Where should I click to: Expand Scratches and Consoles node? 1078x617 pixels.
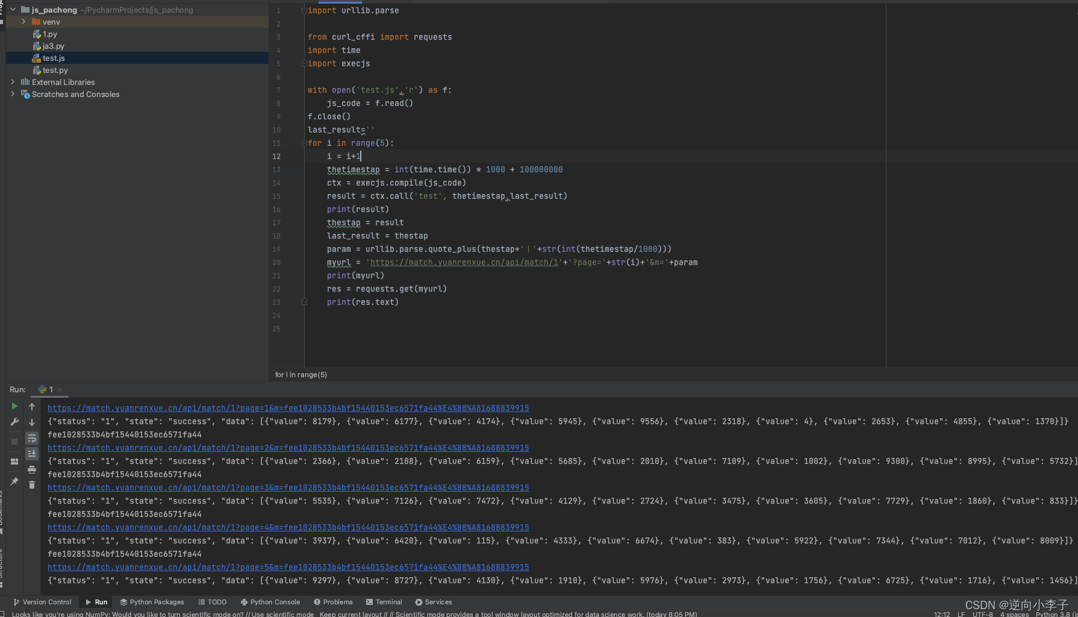pos(13,94)
